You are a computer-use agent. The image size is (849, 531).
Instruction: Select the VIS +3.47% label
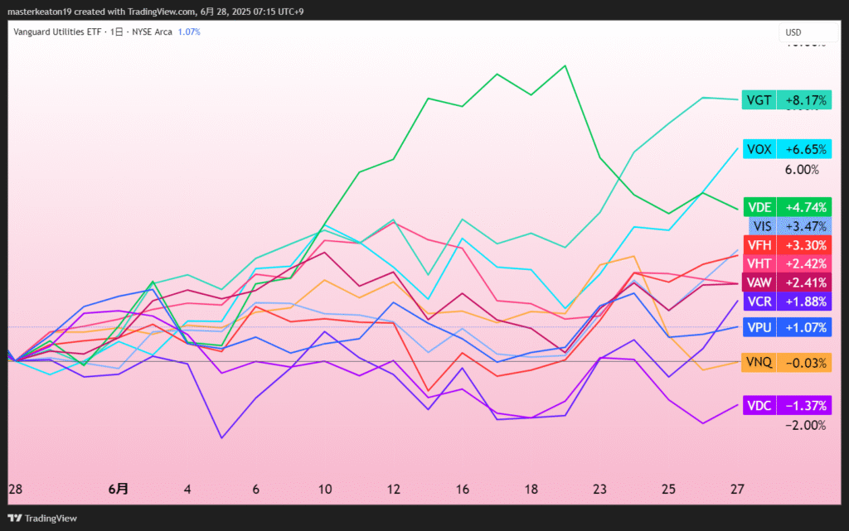(x=790, y=226)
